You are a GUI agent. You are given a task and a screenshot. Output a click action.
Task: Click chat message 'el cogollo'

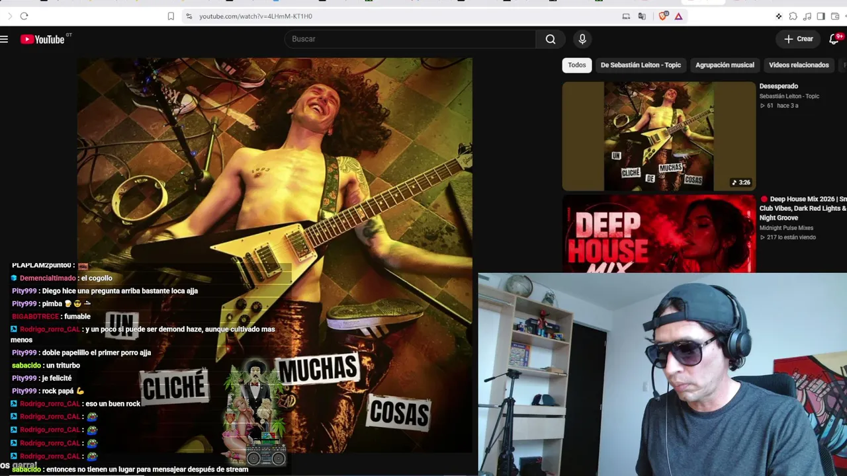point(97,278)
